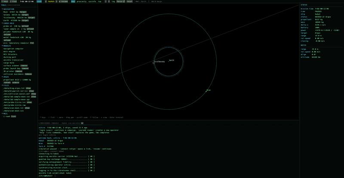
Task: Open the '/ find' search button
Action: [13, 1]
